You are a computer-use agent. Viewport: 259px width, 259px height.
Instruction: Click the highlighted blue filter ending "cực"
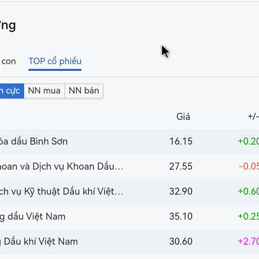pyautogui.click(x=12, y=91)
